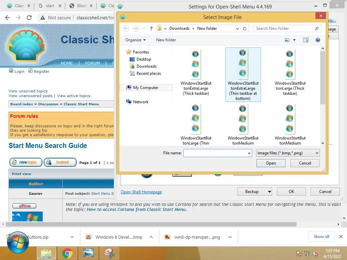Select Network in navigation pane

click(x=141, y=102)
